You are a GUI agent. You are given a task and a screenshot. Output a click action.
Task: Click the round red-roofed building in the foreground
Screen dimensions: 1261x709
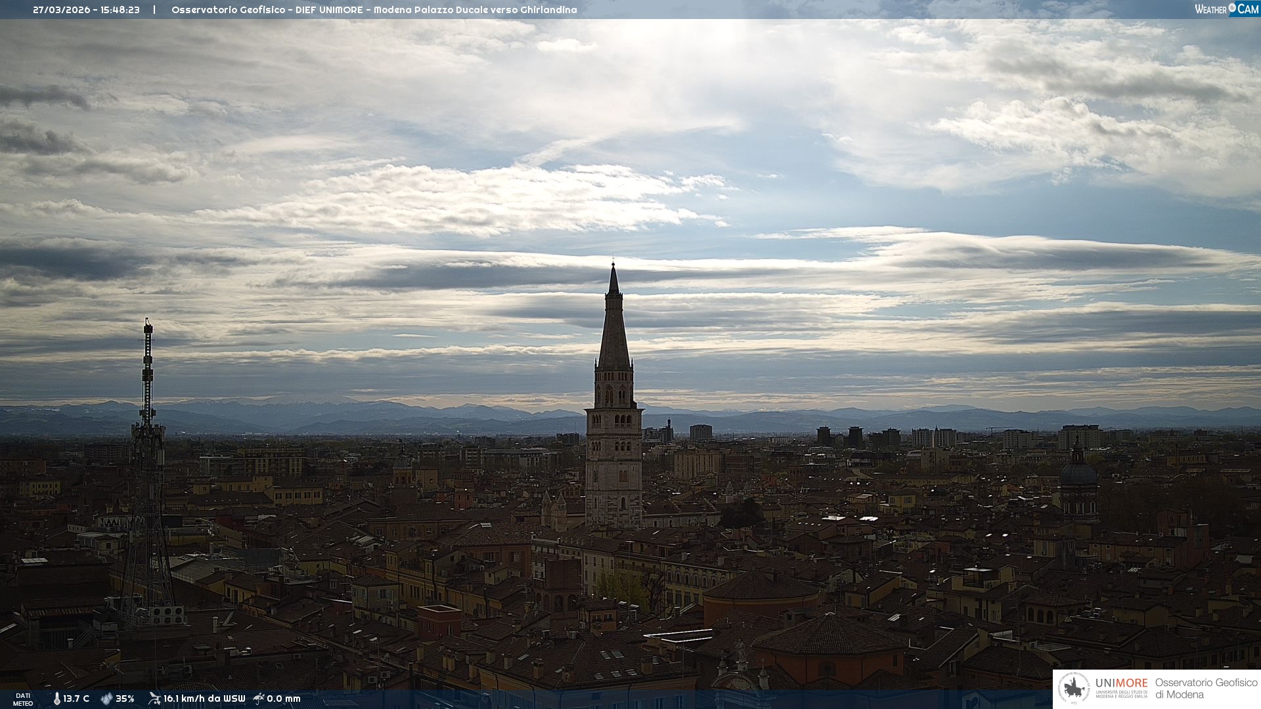click(x=762, y=594)
